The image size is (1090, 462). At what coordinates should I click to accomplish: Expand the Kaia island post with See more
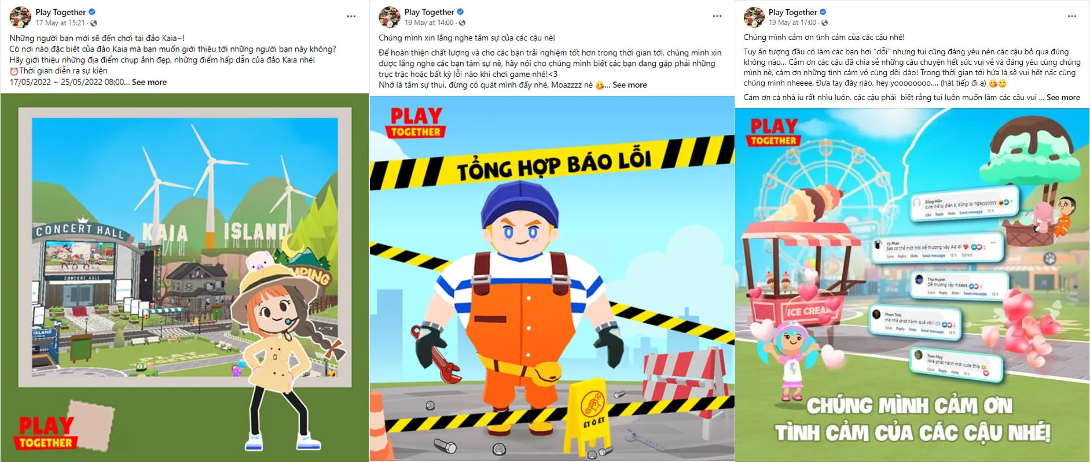tap(149, 82)
